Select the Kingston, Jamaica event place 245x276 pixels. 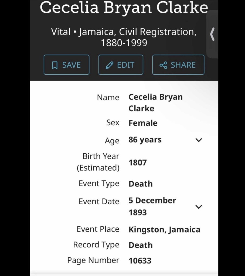pos(164,230)
